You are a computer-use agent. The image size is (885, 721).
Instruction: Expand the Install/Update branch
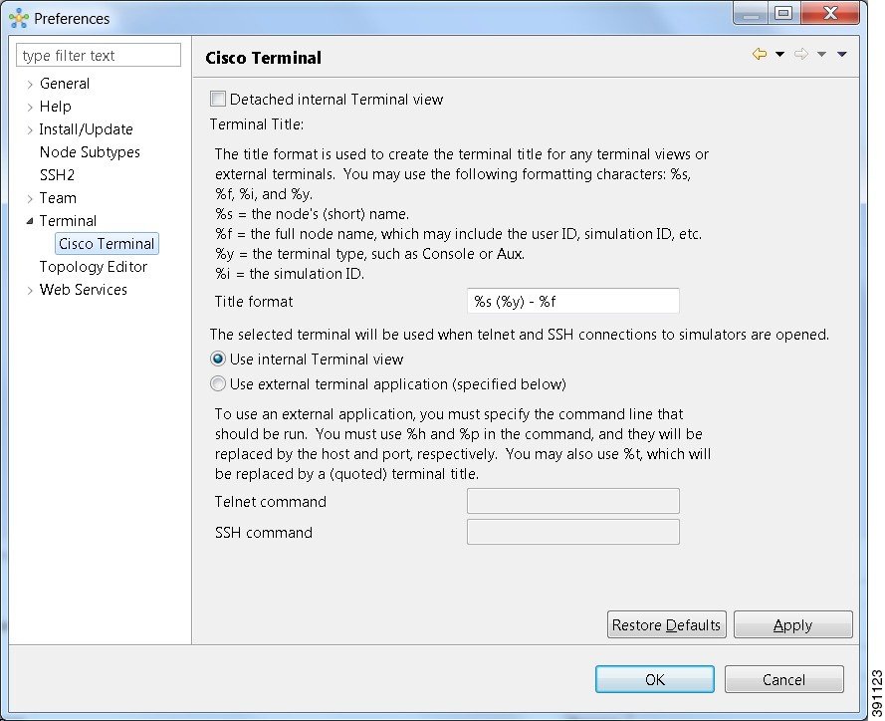point(28,129)
